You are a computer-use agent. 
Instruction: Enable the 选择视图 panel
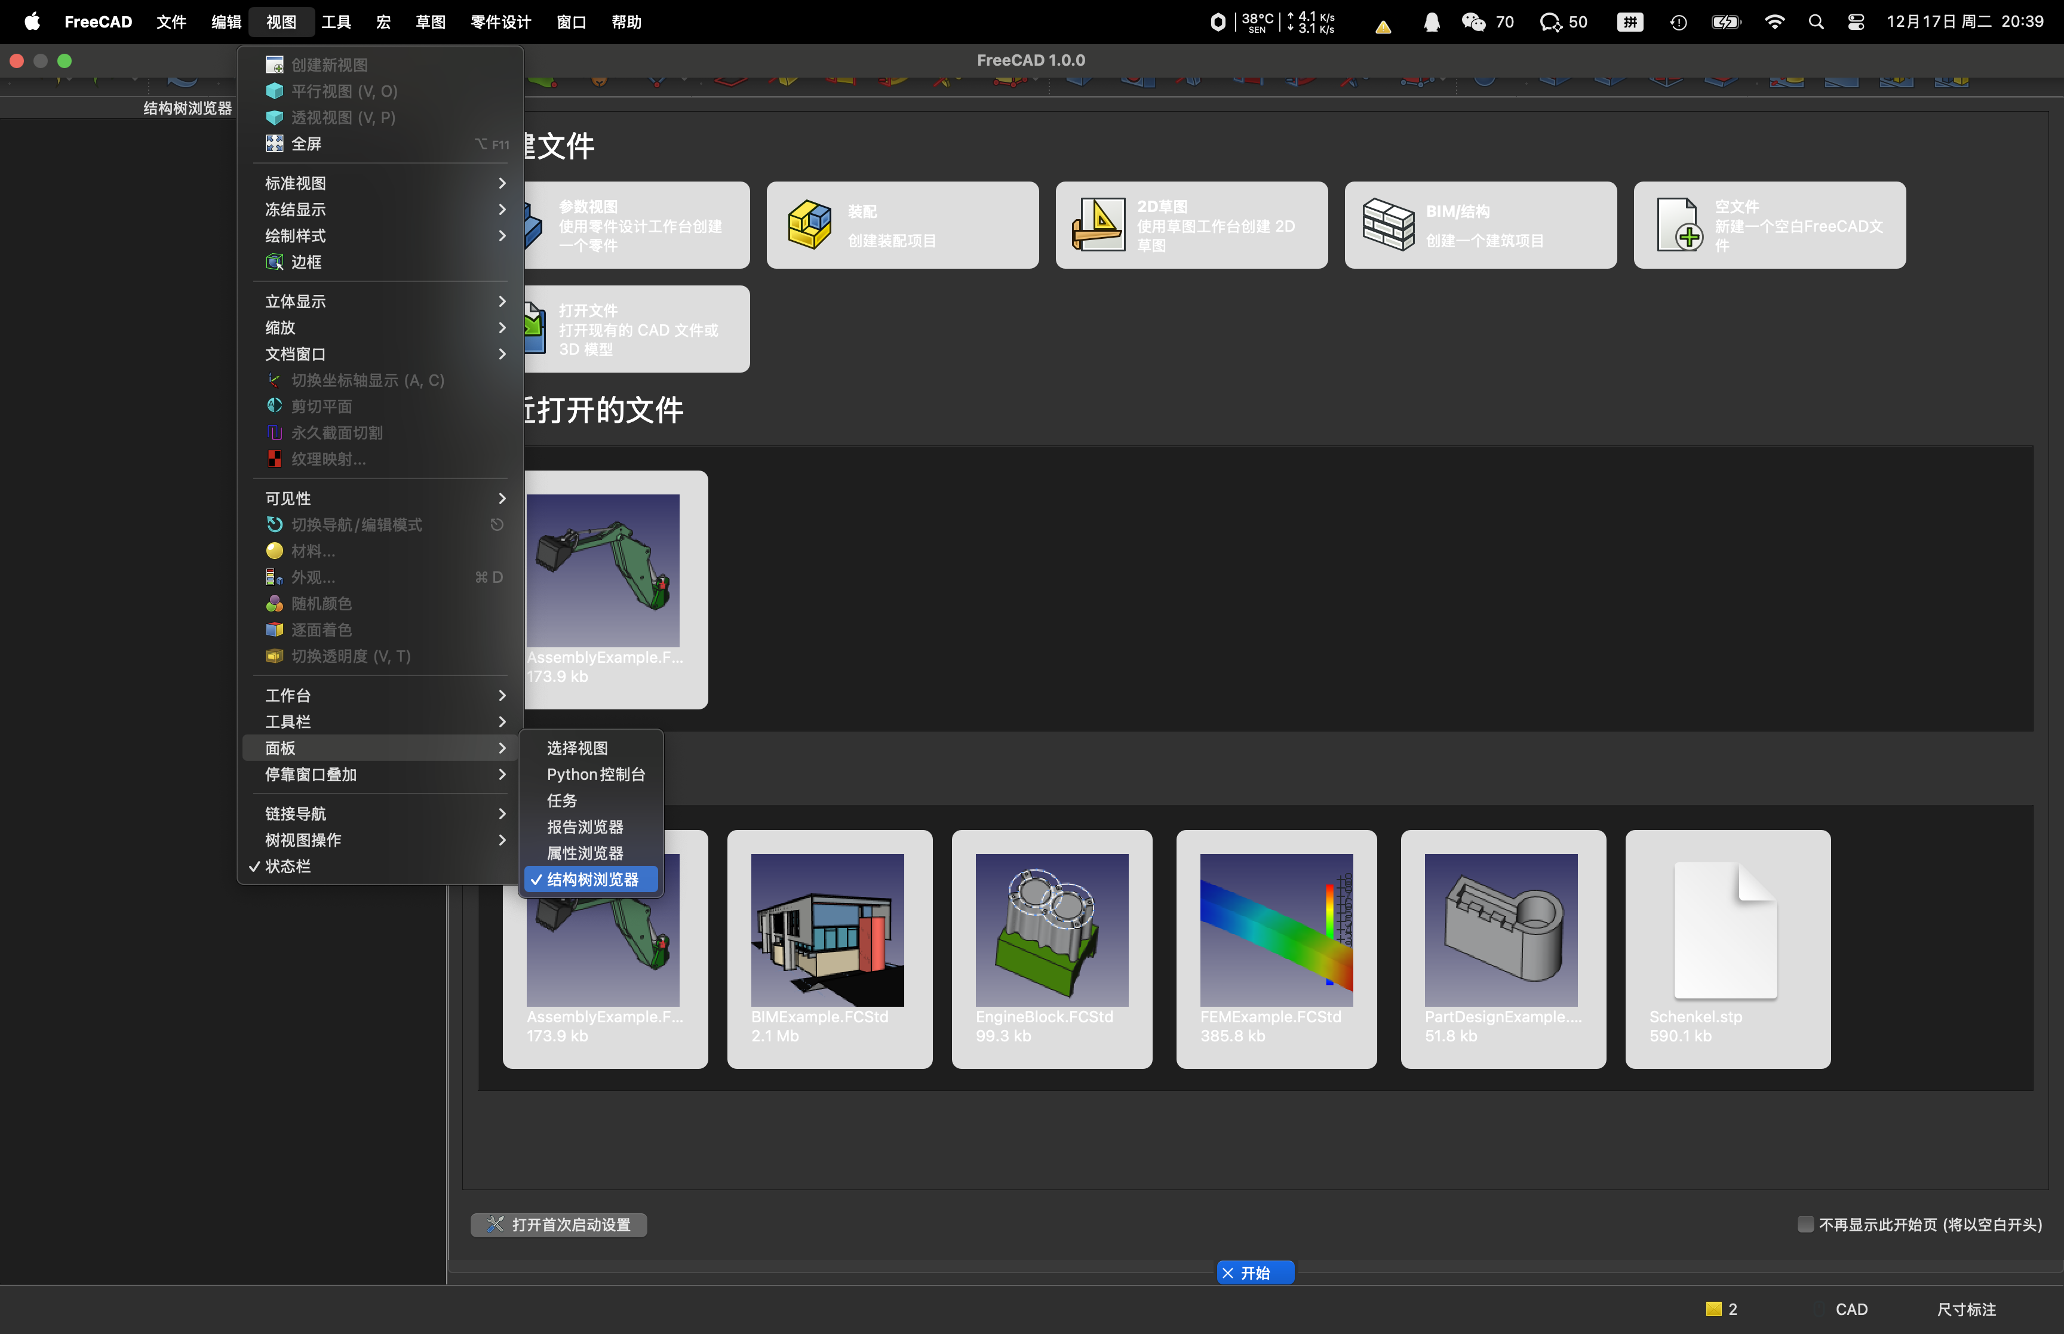click(592, 748)
